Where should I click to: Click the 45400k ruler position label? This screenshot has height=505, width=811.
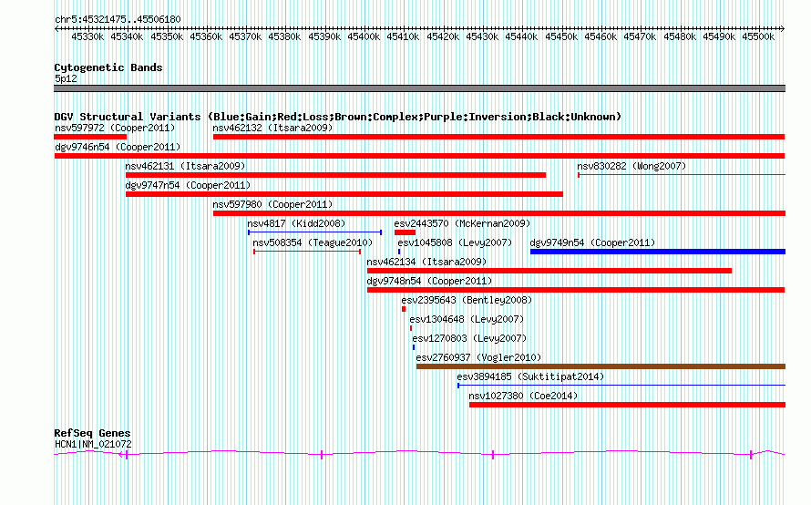tap(364, 36)
